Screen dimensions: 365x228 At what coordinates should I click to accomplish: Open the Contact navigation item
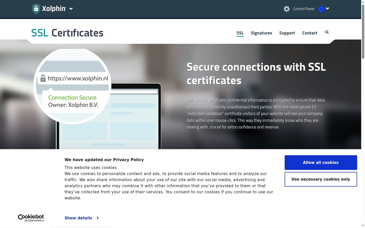click(310, 33)
